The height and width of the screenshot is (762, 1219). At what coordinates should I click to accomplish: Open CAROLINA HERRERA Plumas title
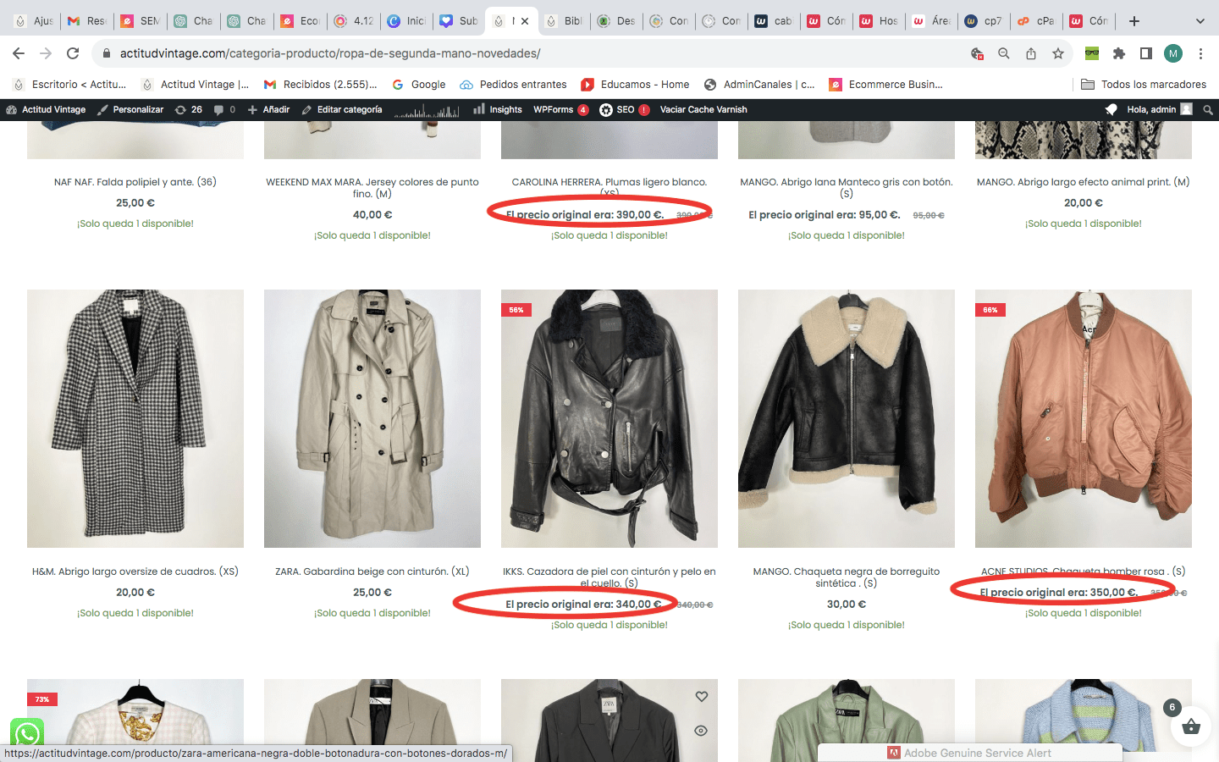pos(609,187)
